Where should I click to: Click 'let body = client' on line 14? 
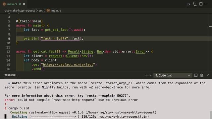coord(40,60)
